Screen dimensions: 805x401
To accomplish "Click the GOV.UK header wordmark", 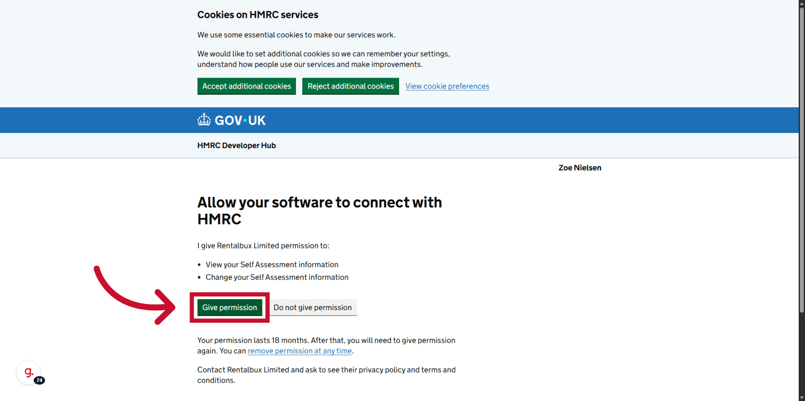I will (x=240, y=120).
